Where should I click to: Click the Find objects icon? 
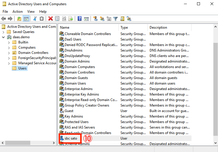click(122, 19)
